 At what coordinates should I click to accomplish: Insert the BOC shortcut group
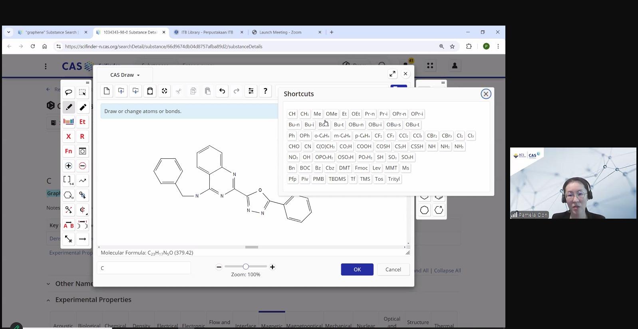pos(305,168)
